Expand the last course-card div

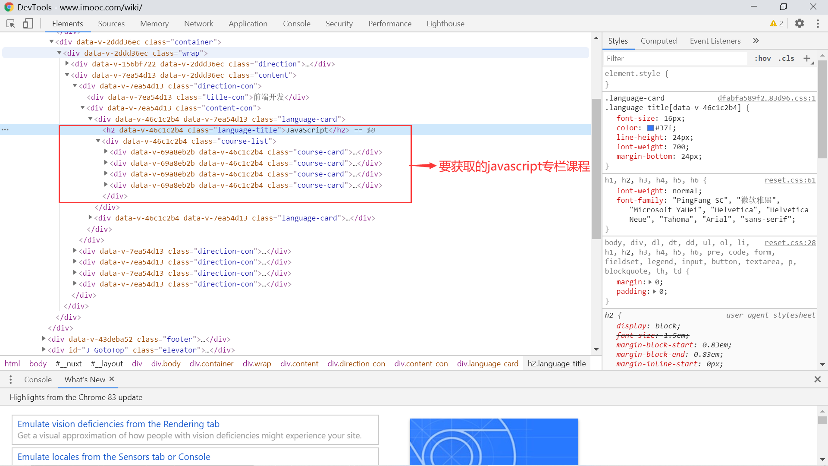[x=106, y=185]
